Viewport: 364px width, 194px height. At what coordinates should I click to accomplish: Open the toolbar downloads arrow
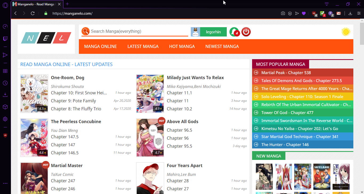(x=350, y=13)
